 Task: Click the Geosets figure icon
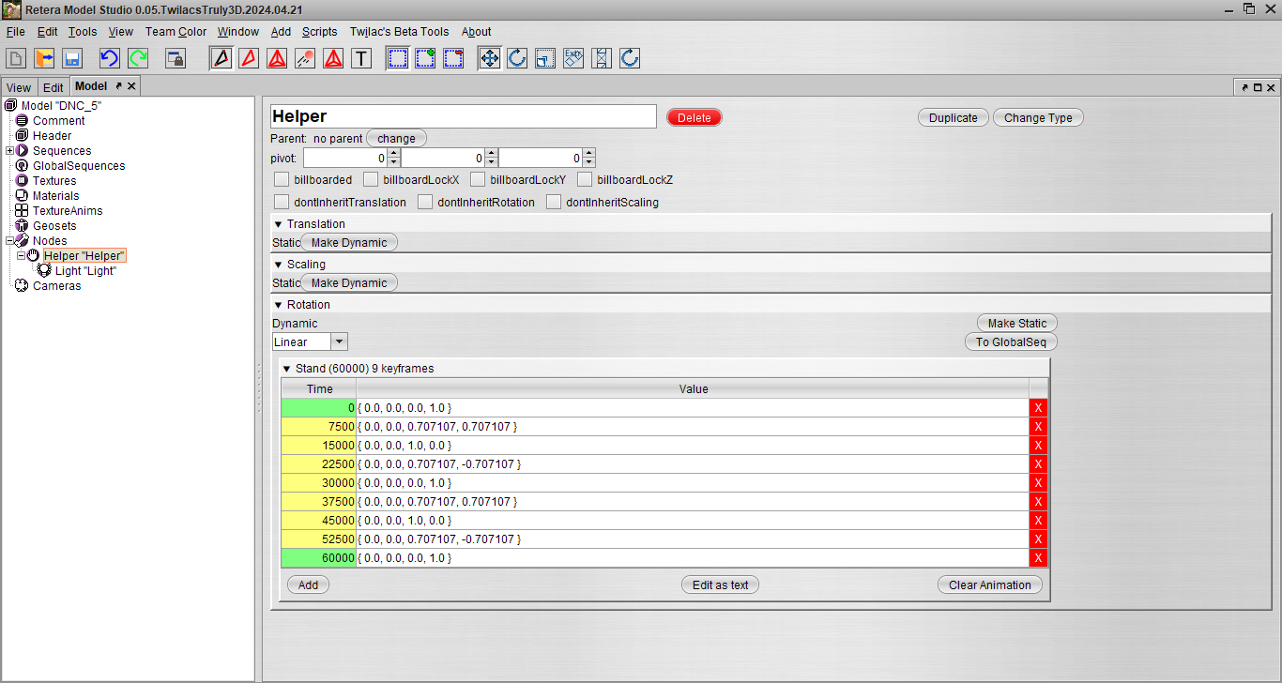pyautogui.click(x=23, y=226)
